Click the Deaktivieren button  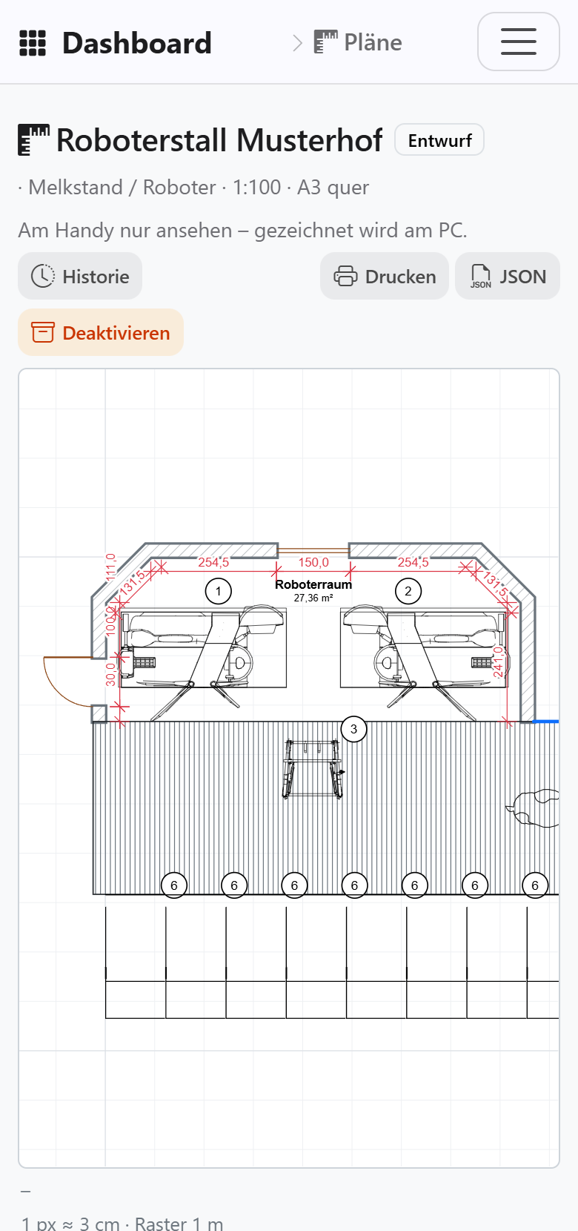[x=101, y=332]
